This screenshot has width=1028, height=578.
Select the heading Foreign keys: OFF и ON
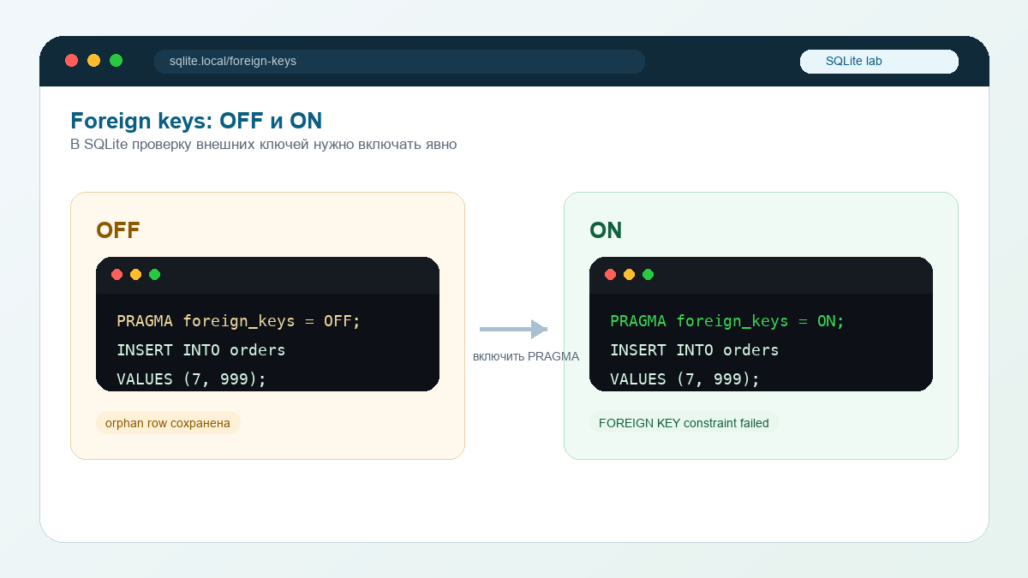(x=196, y=121)
